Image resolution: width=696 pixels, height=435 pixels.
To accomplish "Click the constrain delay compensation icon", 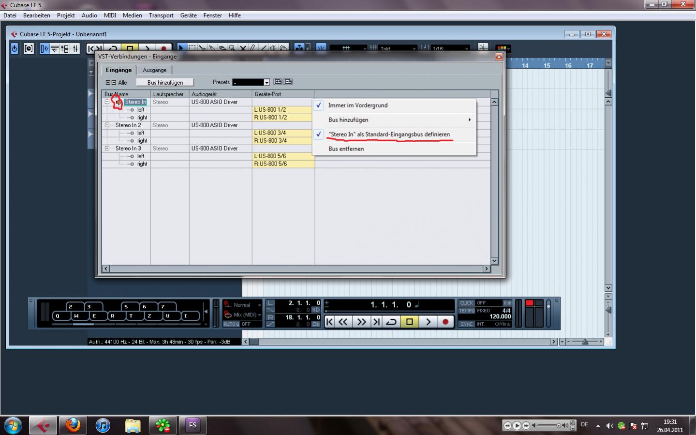I will (x=29, y=48).
